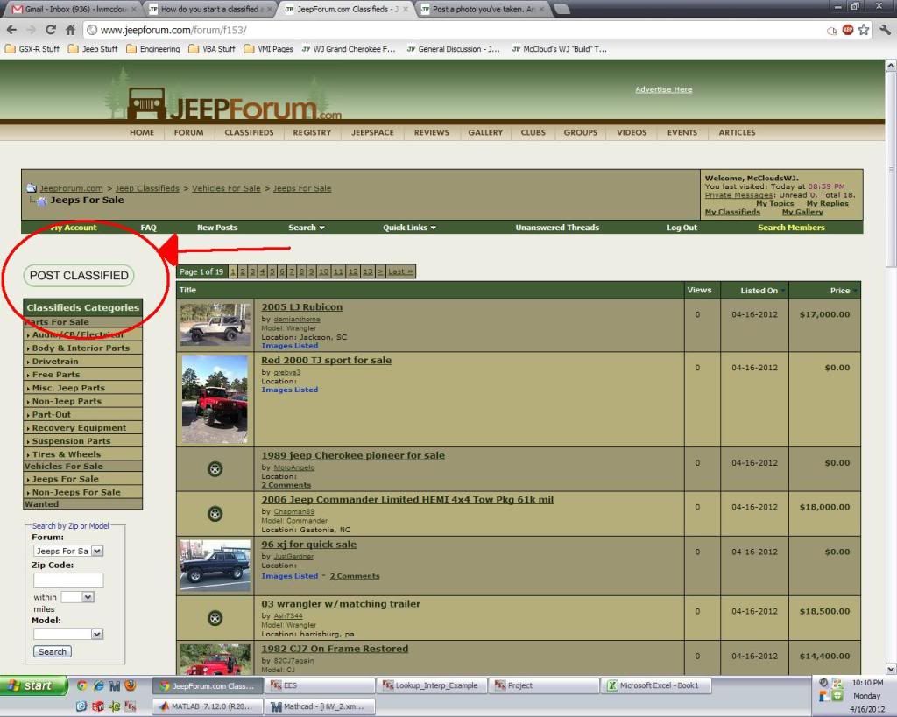
Task: Open the REGISTRY site menu item
Action: pos(313,133)
